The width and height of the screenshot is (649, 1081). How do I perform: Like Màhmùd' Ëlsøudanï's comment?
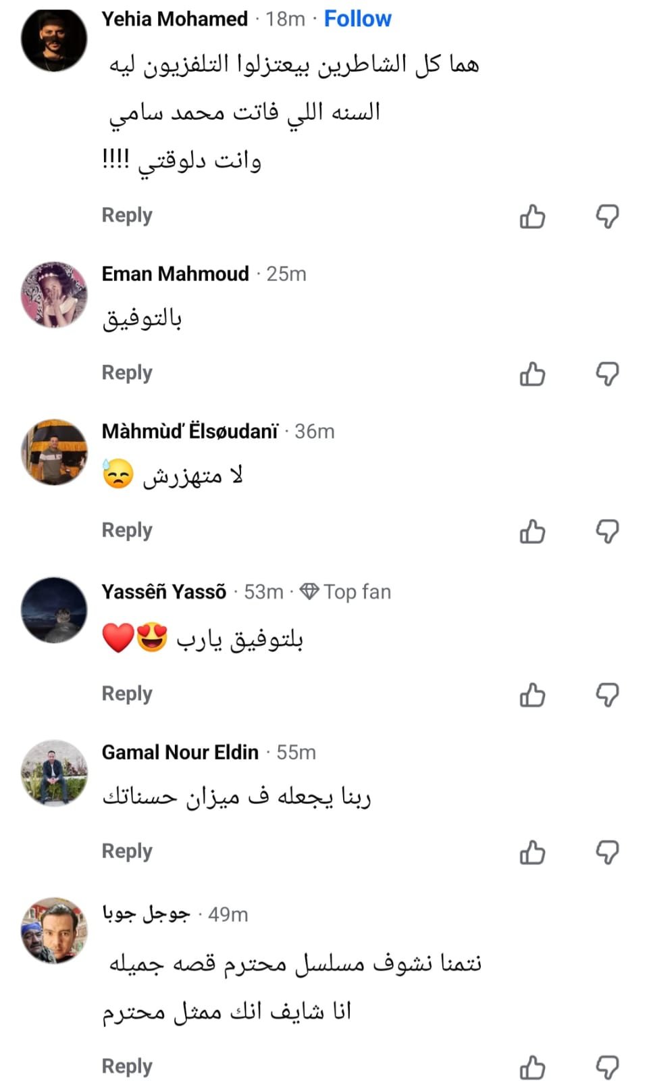[x=533, y=532]
